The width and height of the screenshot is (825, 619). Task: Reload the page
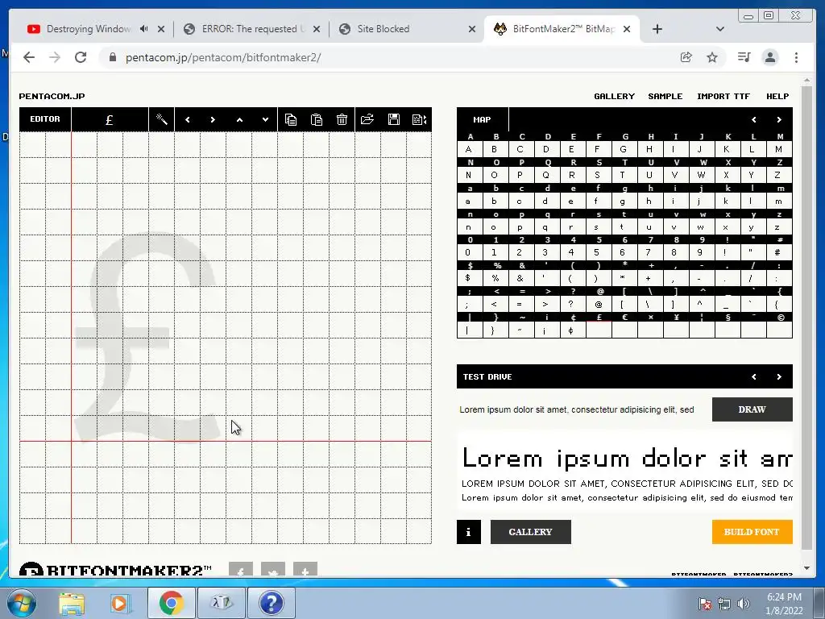[x=81, y=57]
